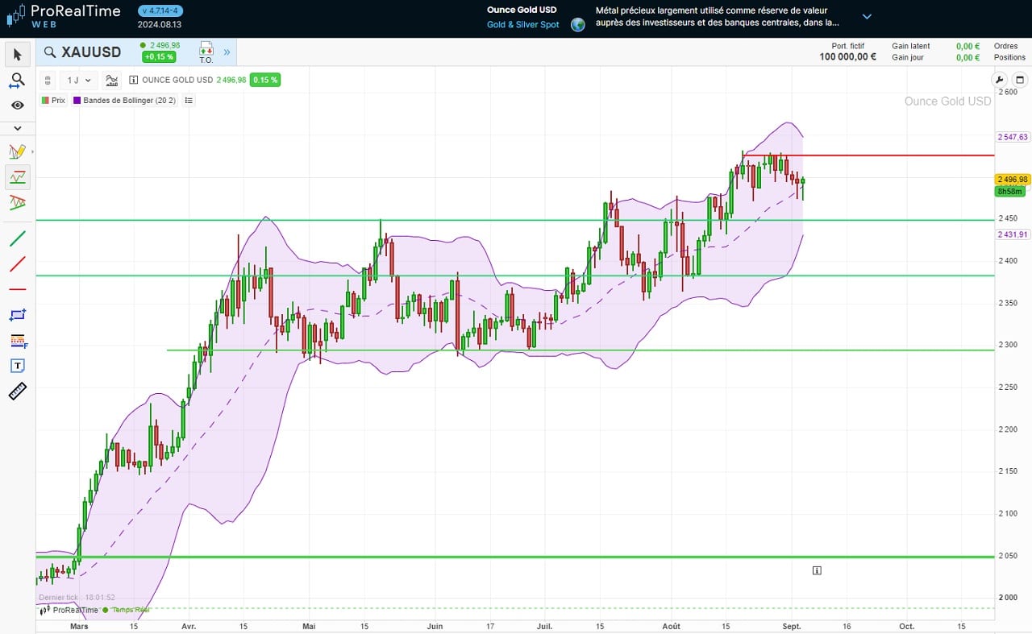
Task: Click the version badge v 4.714-4
Action: coord(160,10)
